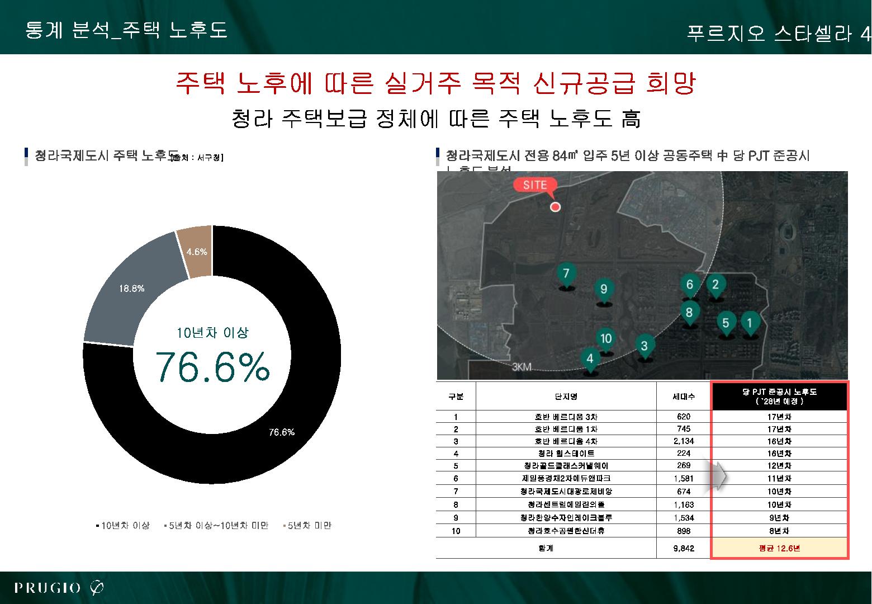The image size is (872, 604).
Task: Choose map pin number 7
Action: pyautogui.click(x=566, y=275)
